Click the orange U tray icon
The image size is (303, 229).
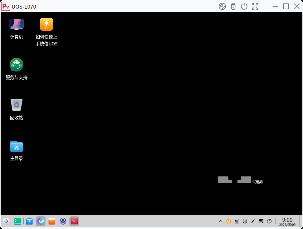click(x=229, y=221)
